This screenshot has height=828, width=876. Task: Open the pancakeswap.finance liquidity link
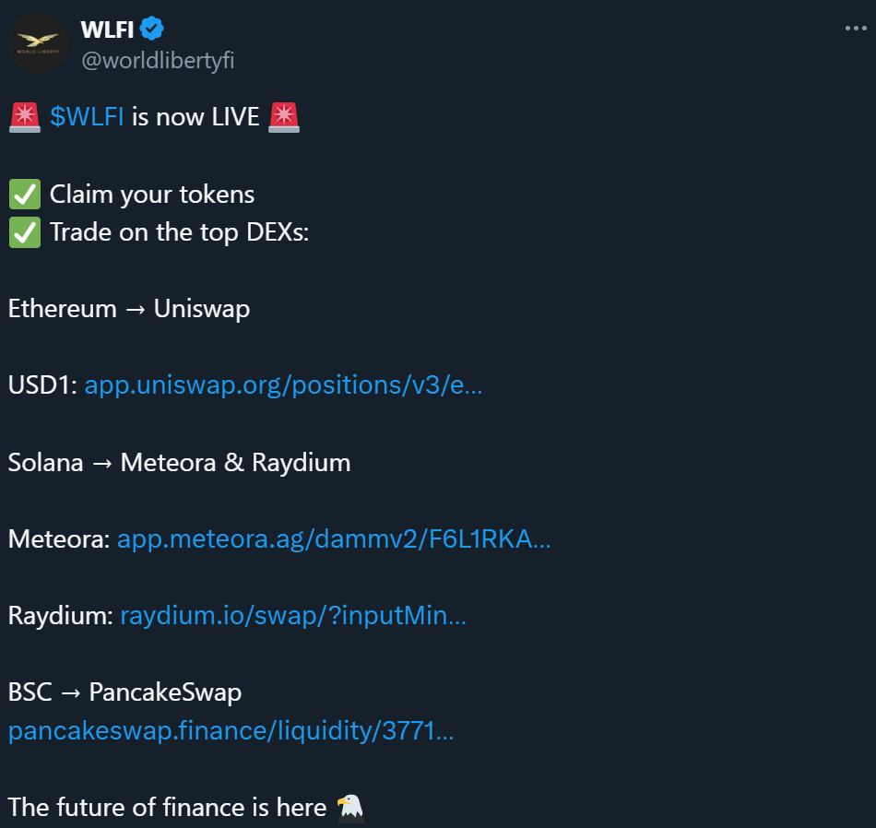(x=231, y=731)
